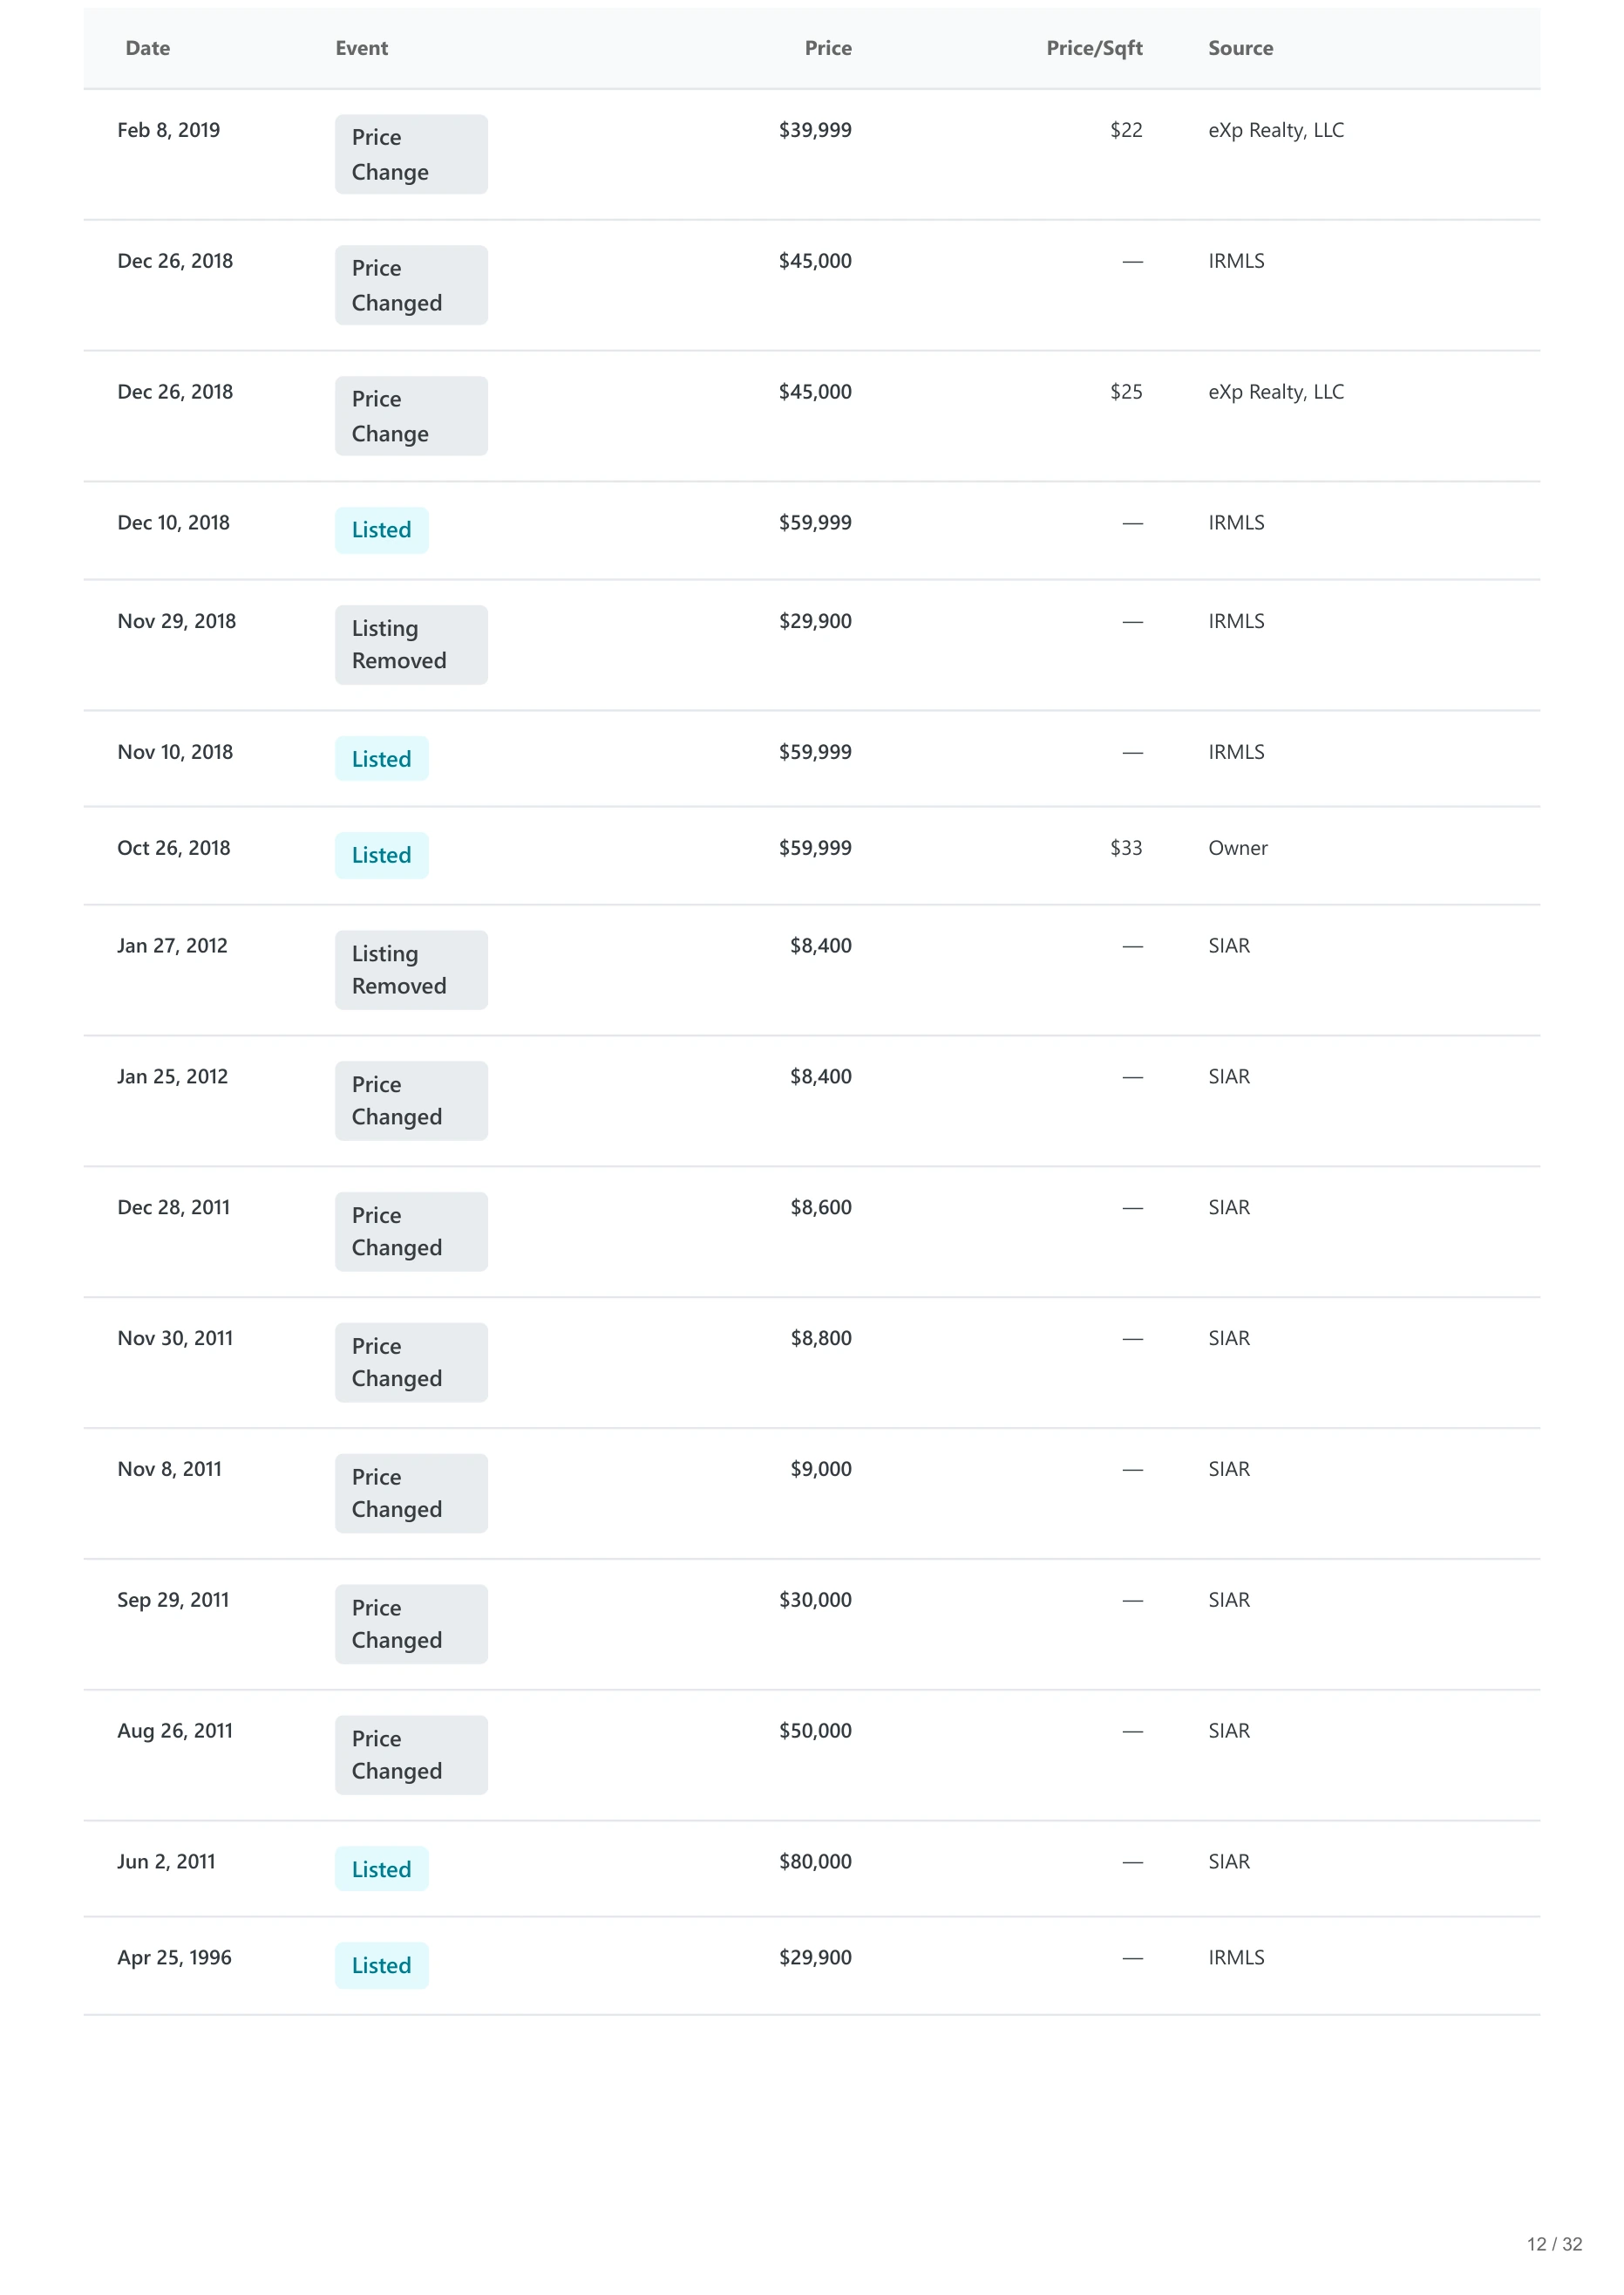This screenshot has width=1624, height=2295.
Task: Select the Feb 8, 2019 Price Change badge
Action: click(411, 154)
